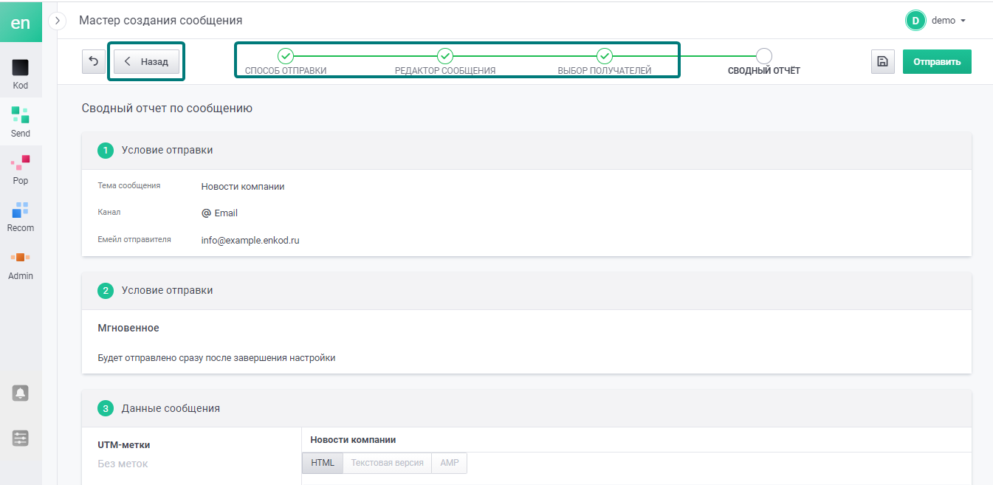Click the enKod "en" logo
Screen dimensions: 993x485
pos(21,21)
